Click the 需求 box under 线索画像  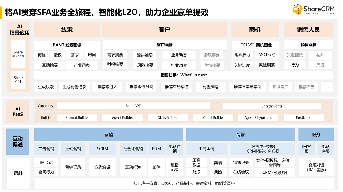point(75,55)
